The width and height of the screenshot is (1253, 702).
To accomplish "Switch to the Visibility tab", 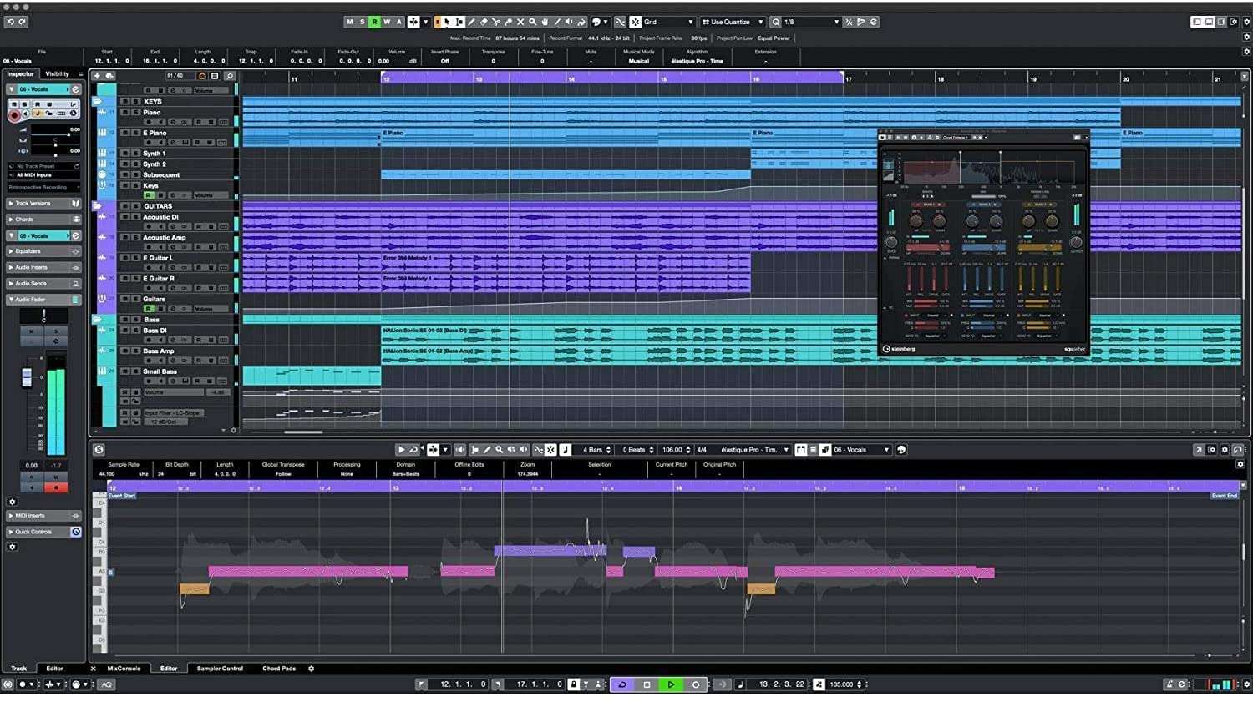I will coord(56,73).
